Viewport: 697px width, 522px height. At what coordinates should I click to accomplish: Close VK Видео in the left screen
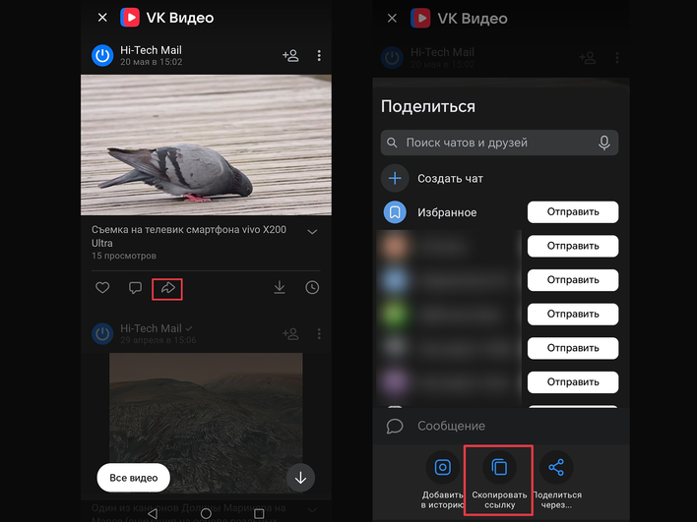102,18
